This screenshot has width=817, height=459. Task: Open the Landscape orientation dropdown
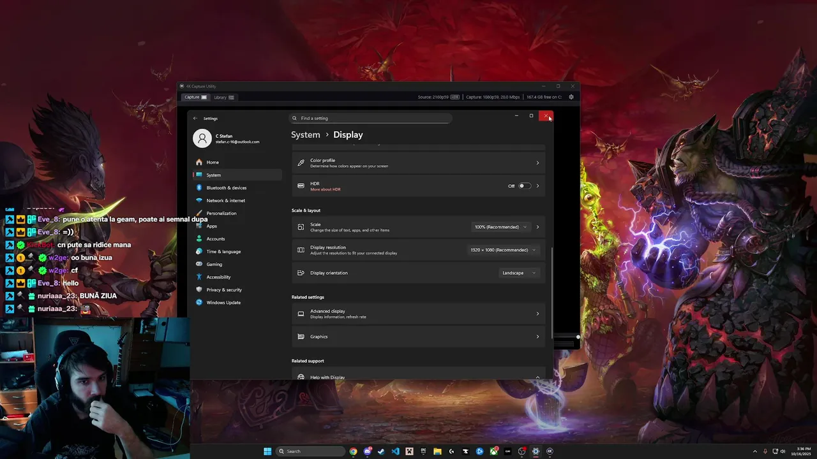coord(518,273)
